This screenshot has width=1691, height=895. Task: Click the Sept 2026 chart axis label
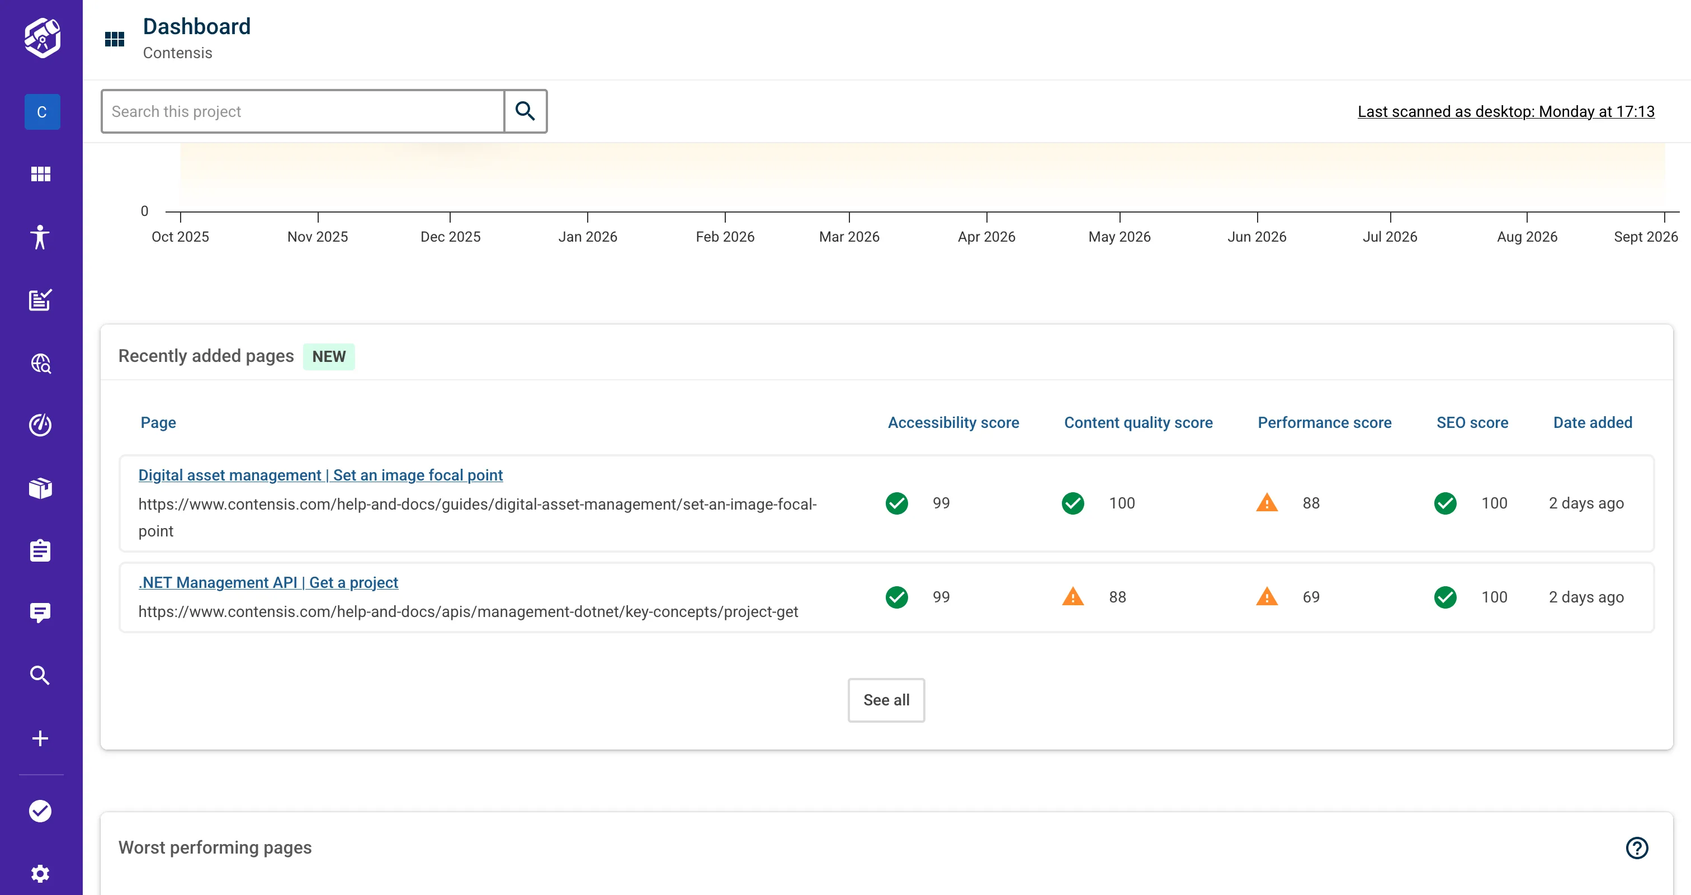1646,237
